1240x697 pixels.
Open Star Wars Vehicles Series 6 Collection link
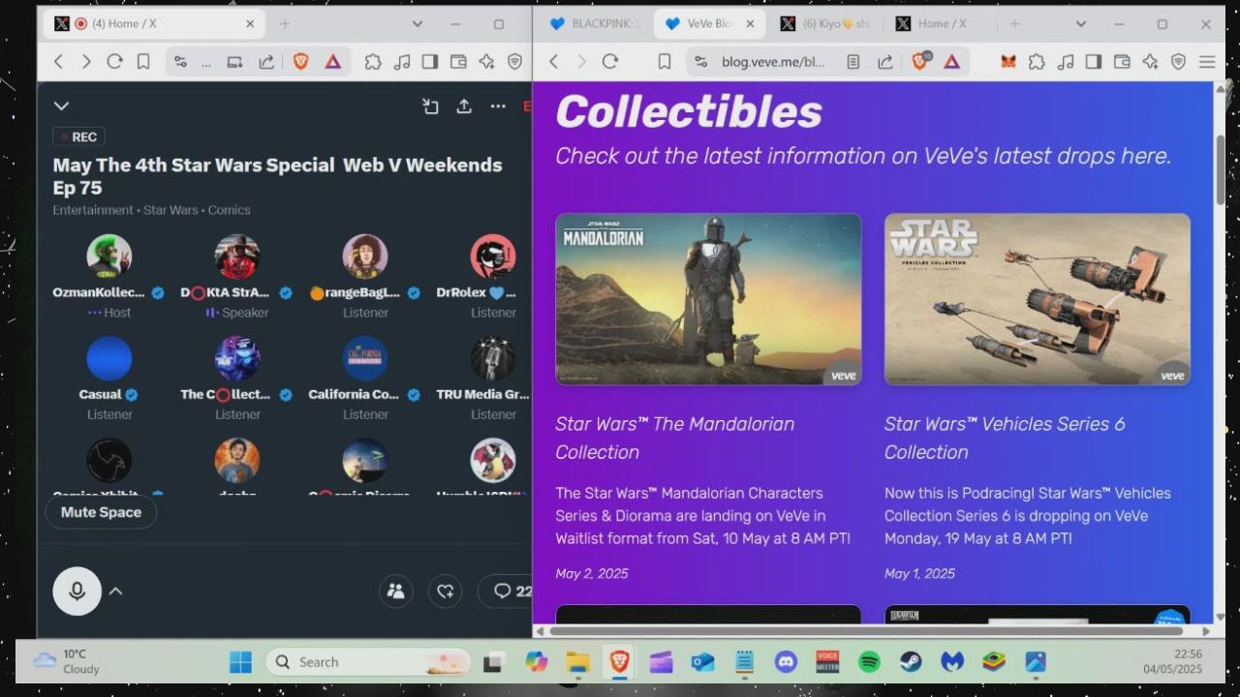pos(1005,438)
